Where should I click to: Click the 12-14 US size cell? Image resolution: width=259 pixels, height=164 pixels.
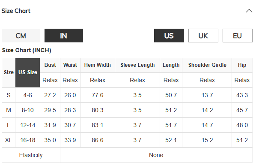(x=27, y=125)
